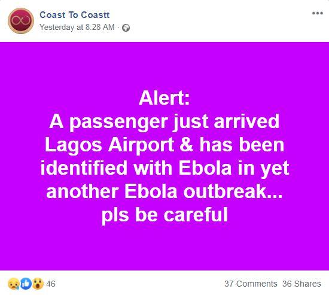Click the "another Ebola outbreak..." line
Viewport: 329px width, 295px height.
click(164, 191)
